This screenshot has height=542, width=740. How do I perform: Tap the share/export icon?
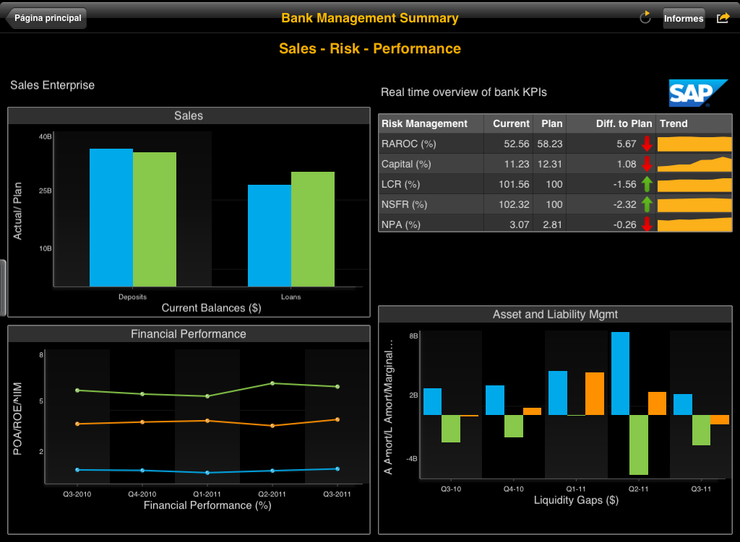tap(723, 18)
